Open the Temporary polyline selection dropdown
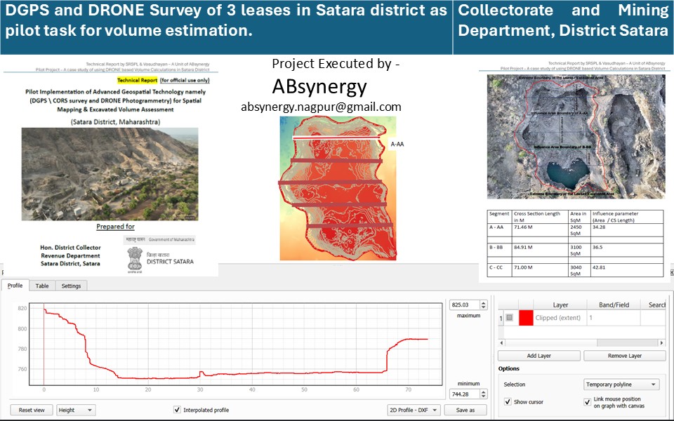674x421 pixels. click(x=621, y=385)
